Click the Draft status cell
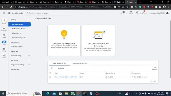 [81, 77]
